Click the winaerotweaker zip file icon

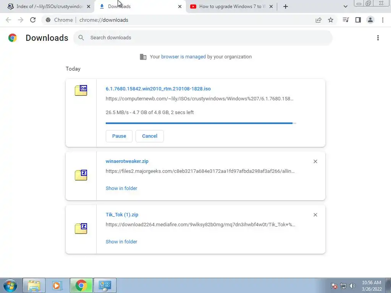[81, 175]
